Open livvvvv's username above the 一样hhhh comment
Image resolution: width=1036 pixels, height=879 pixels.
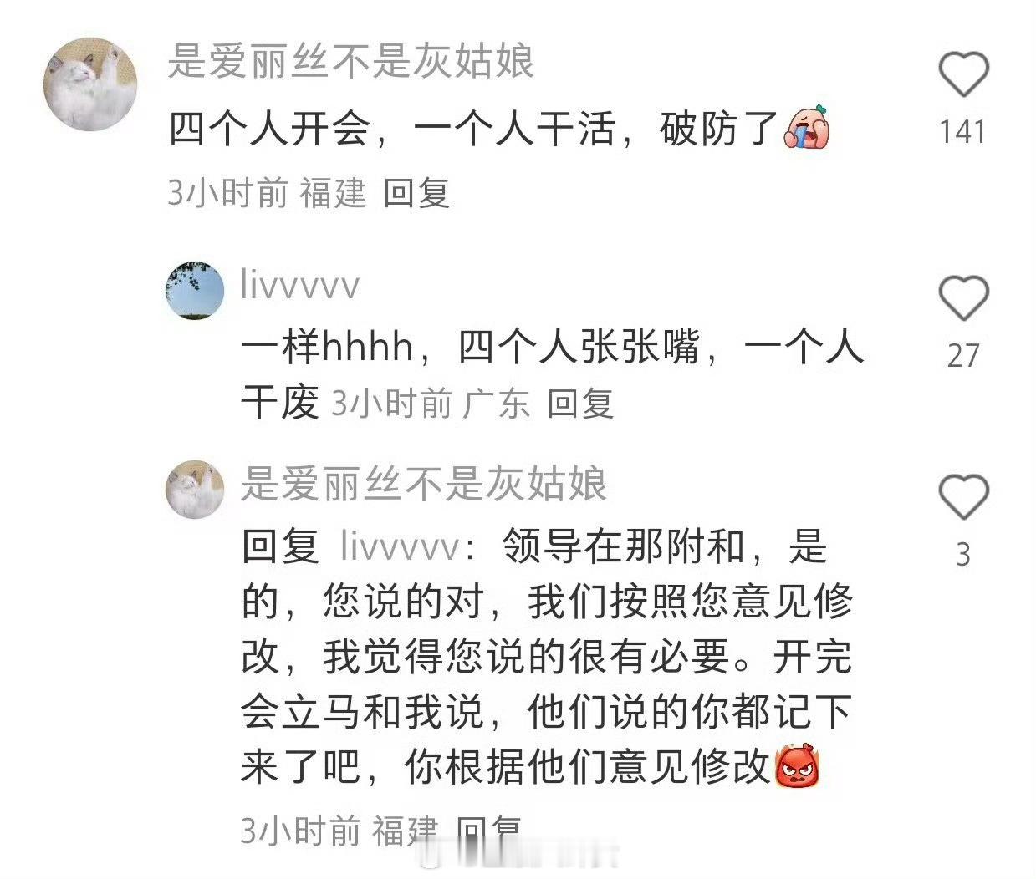point(300,285)
